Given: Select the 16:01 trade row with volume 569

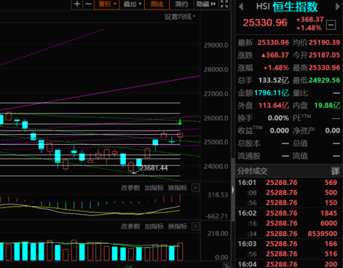Looking at the screenshot, I should click(x=288, y=182).
